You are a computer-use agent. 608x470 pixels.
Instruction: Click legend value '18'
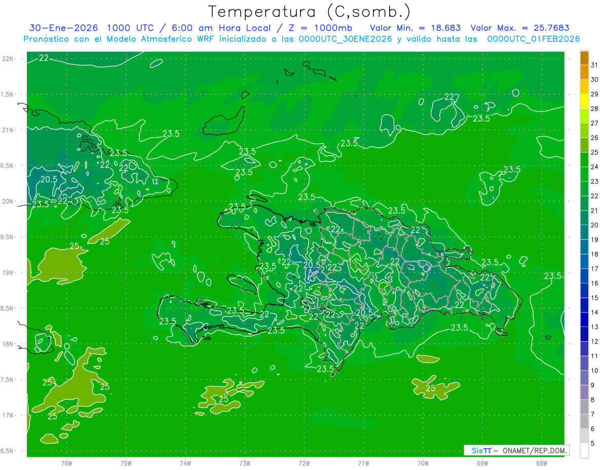595,254
